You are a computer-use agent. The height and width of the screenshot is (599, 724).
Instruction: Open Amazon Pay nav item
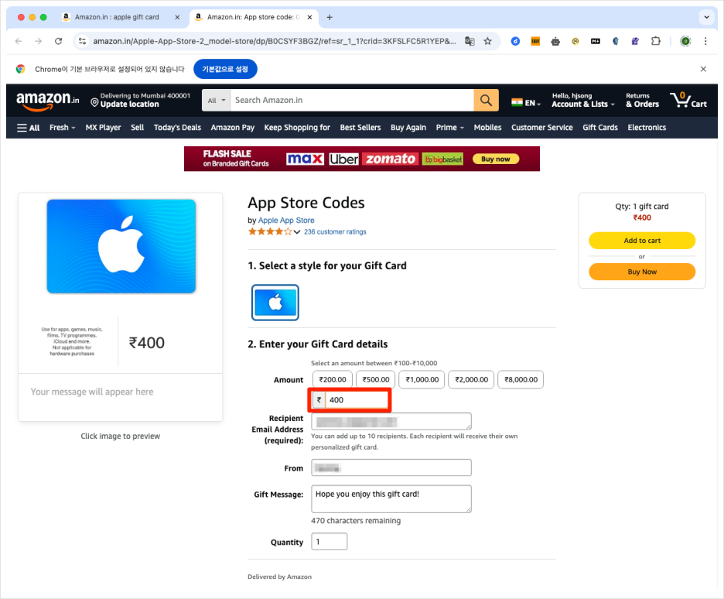[233, 128]
